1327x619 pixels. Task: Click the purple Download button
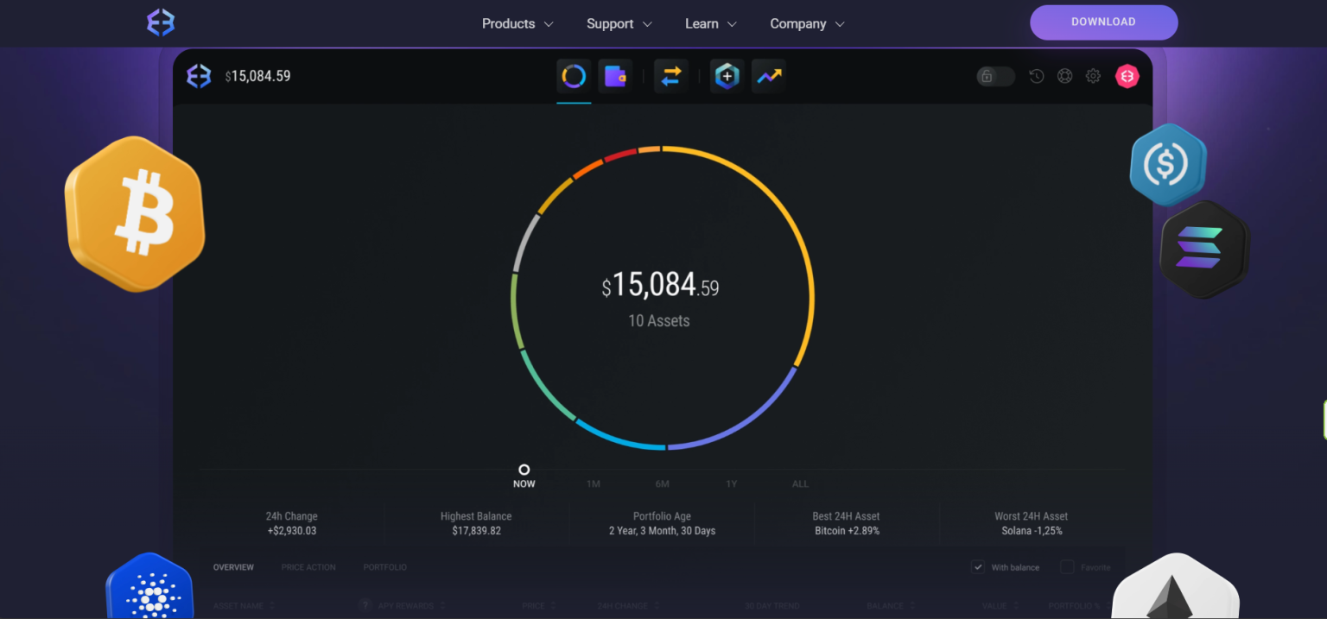pos(1103,22)
